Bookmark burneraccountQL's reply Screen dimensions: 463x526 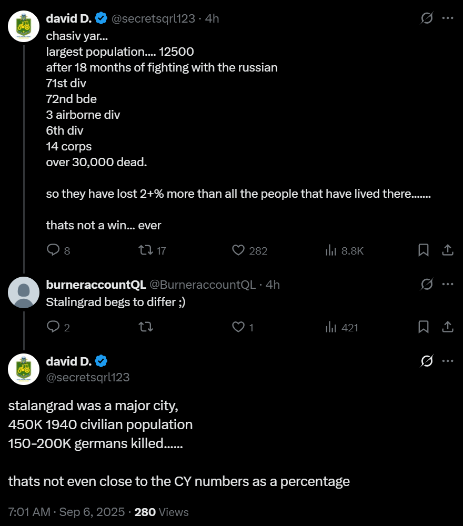pyautogui.click(x=424, y=327)
